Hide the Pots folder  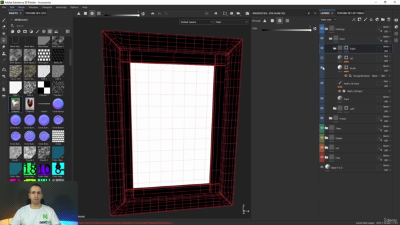coord(322,157)
